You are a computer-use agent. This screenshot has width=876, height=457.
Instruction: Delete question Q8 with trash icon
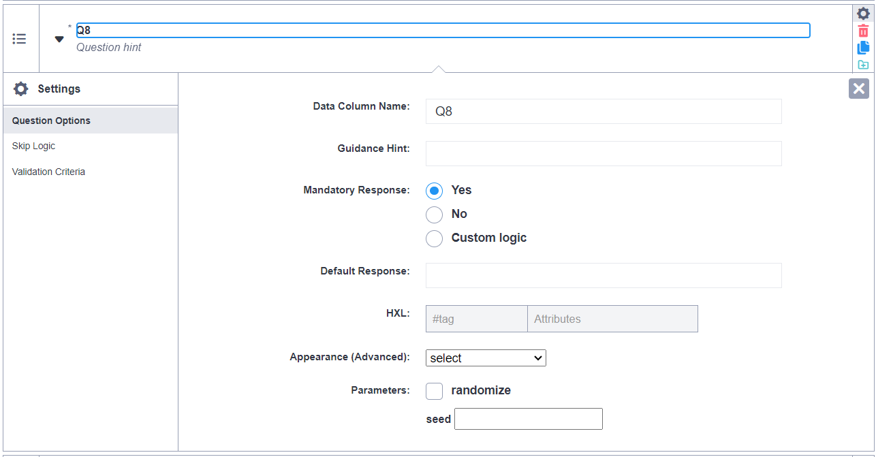(863, 31)
